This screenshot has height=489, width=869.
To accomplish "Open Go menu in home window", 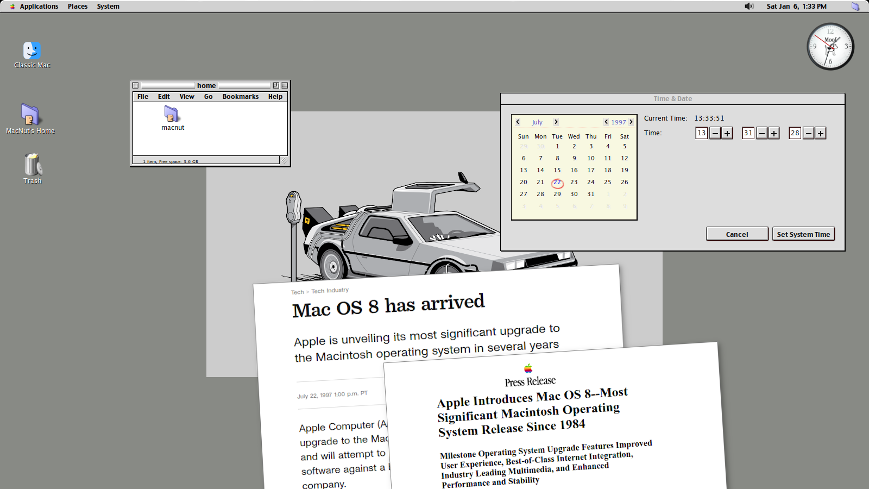I will 208,97.
